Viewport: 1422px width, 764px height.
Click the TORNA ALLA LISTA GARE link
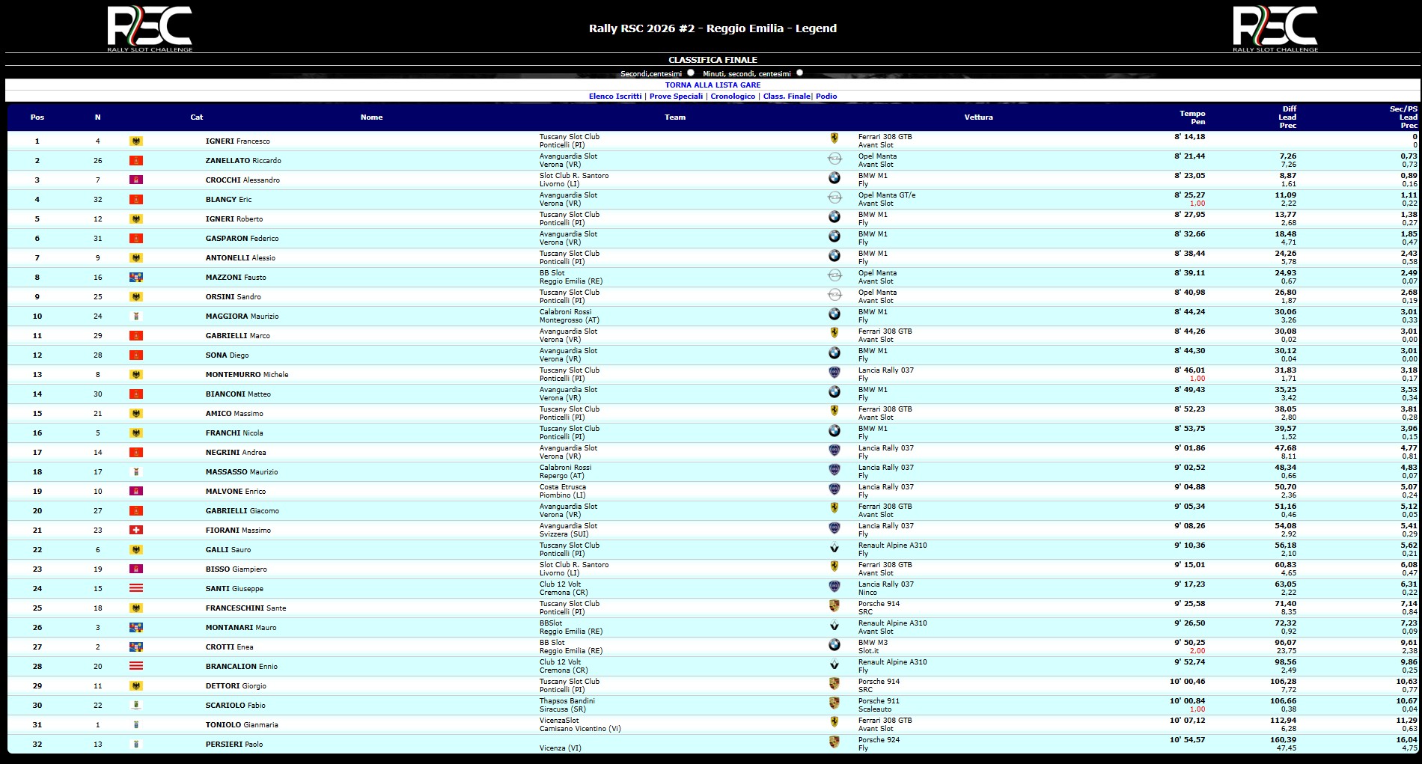[712, 85]
